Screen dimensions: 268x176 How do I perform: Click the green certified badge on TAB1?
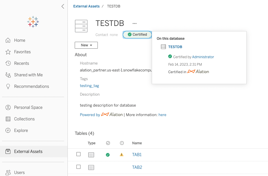108,155
